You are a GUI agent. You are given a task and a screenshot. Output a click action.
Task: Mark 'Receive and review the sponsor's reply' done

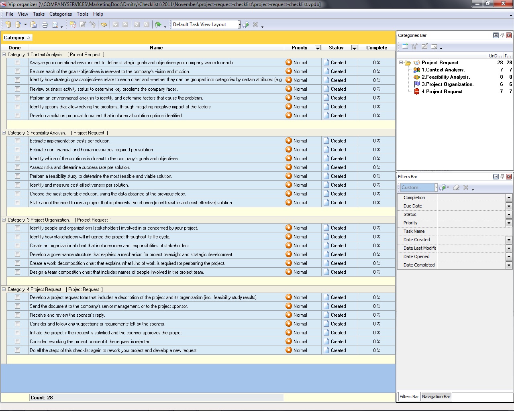click(17, 315)
